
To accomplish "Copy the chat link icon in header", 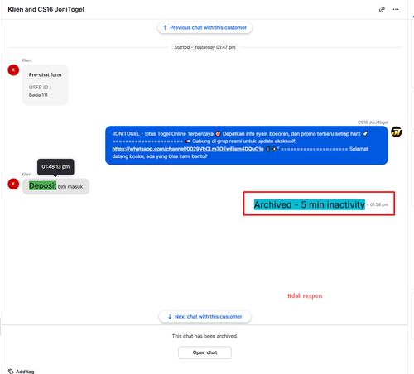I will [x=382, y=10].
